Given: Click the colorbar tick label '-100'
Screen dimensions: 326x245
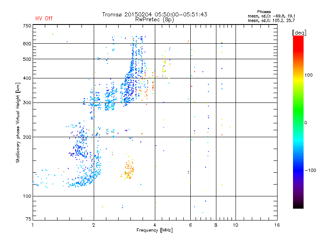Looking at the screenshot, I should [x=310, y=170].
